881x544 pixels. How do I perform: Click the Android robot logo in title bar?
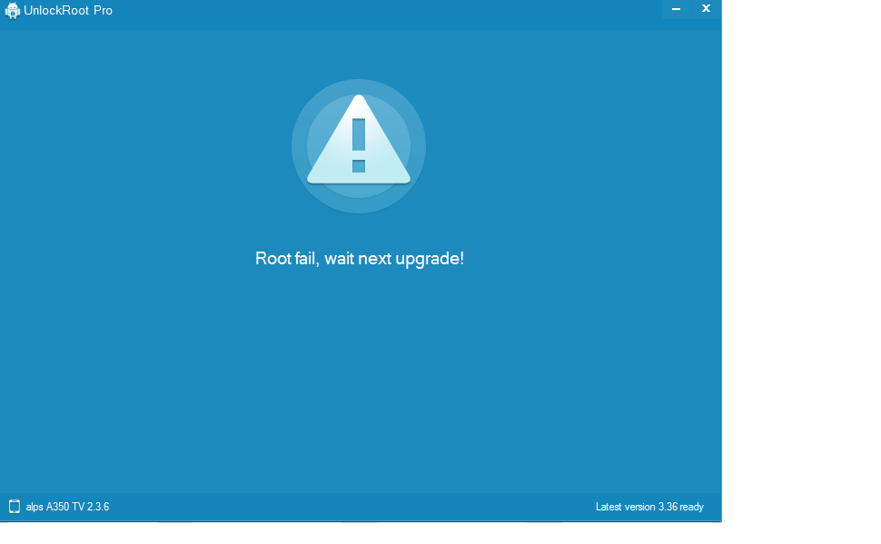13,11
